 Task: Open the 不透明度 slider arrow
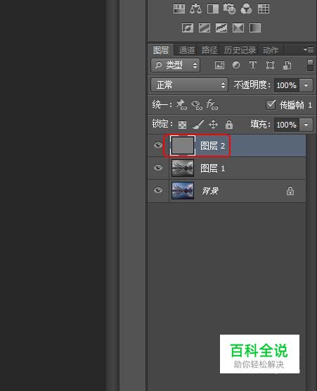[306, 85]
